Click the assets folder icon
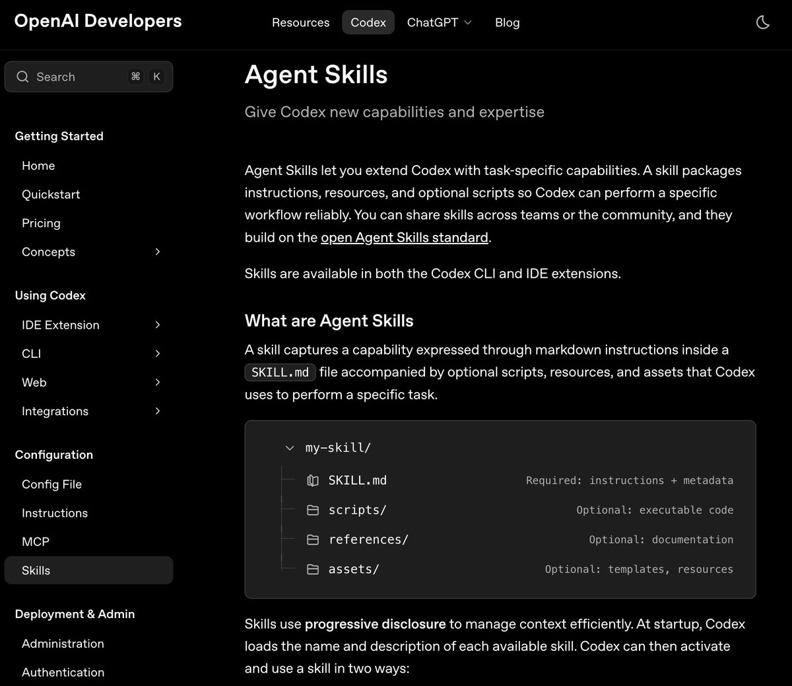The image size is (792, 686). click(x=313, y=569)
